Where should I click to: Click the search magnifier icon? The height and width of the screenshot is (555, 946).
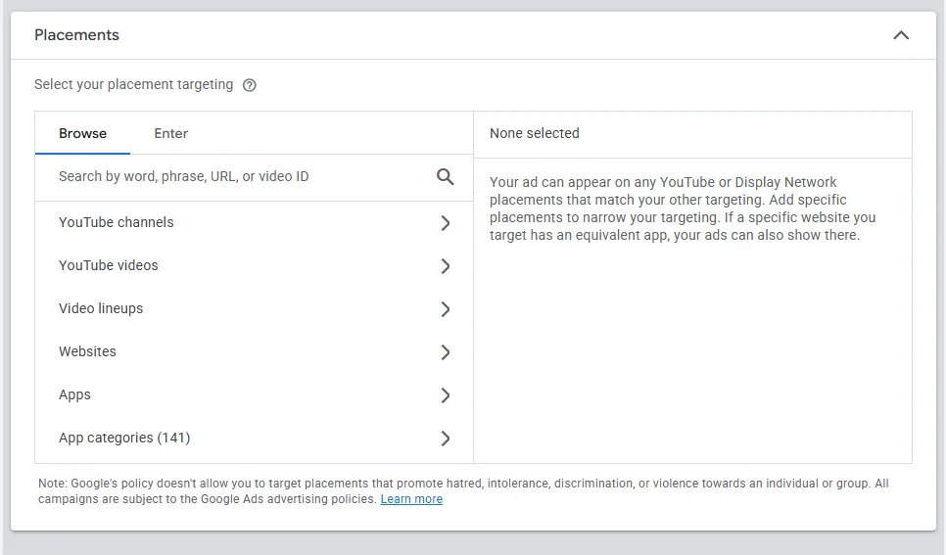click(445, 177)
